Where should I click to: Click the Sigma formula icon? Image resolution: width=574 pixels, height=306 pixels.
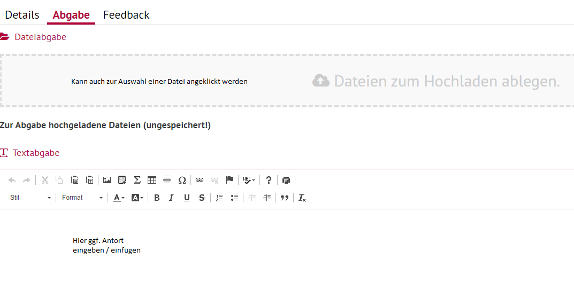[137, 180]
